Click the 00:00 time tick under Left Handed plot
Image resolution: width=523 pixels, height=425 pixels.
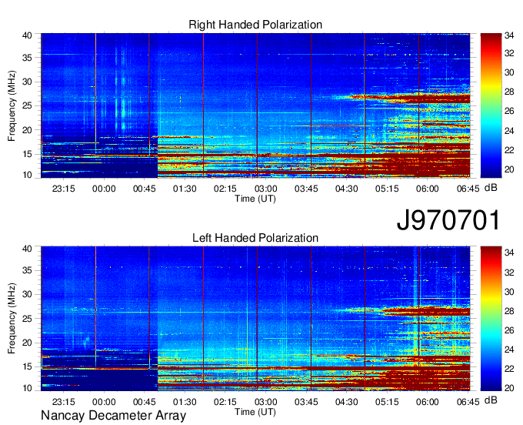(x=104, y=402)
